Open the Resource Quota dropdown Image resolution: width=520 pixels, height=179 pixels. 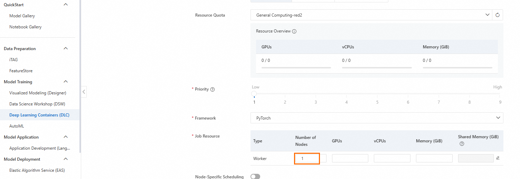(371, 15)
